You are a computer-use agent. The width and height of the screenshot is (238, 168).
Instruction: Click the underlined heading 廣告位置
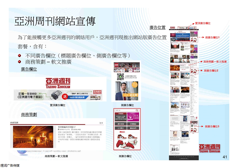coord(157,27)
